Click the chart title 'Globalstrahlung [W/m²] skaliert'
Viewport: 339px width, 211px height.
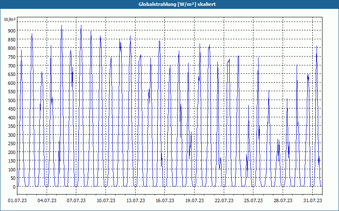(x=177, y=4)
